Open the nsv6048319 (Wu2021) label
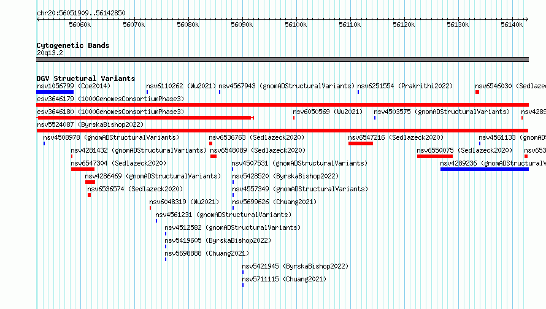546x309 pixels. pos(184,202)
